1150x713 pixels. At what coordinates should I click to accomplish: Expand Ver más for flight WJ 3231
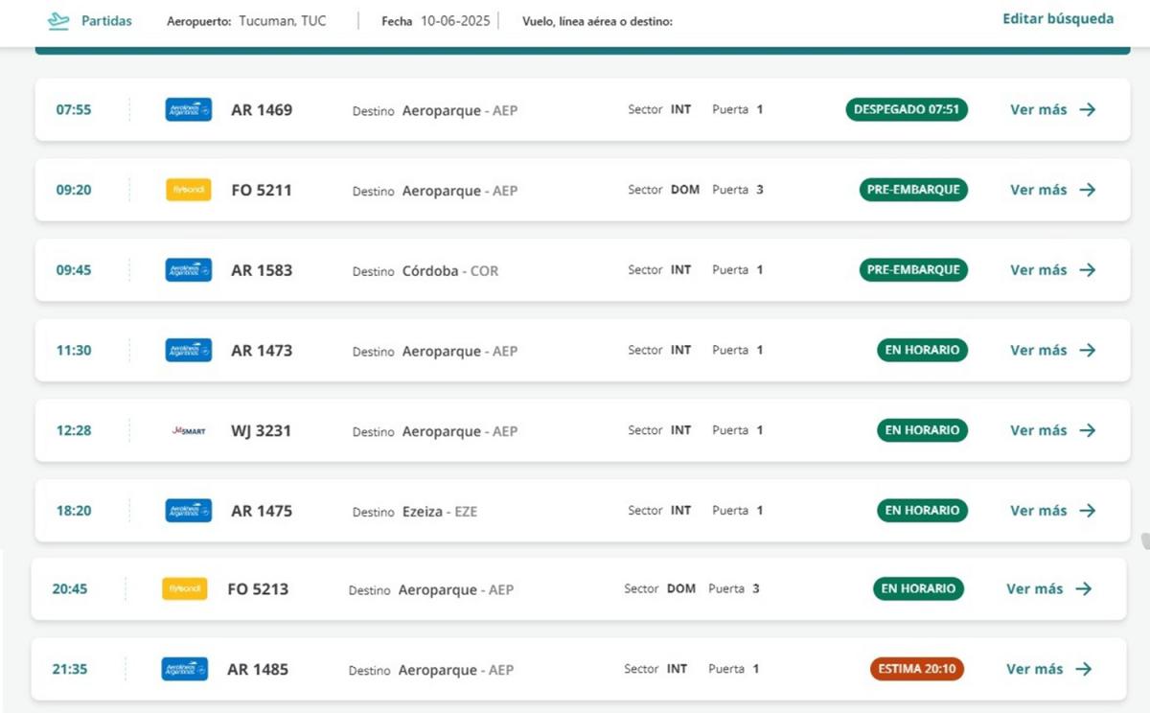tap(1039, 430)
